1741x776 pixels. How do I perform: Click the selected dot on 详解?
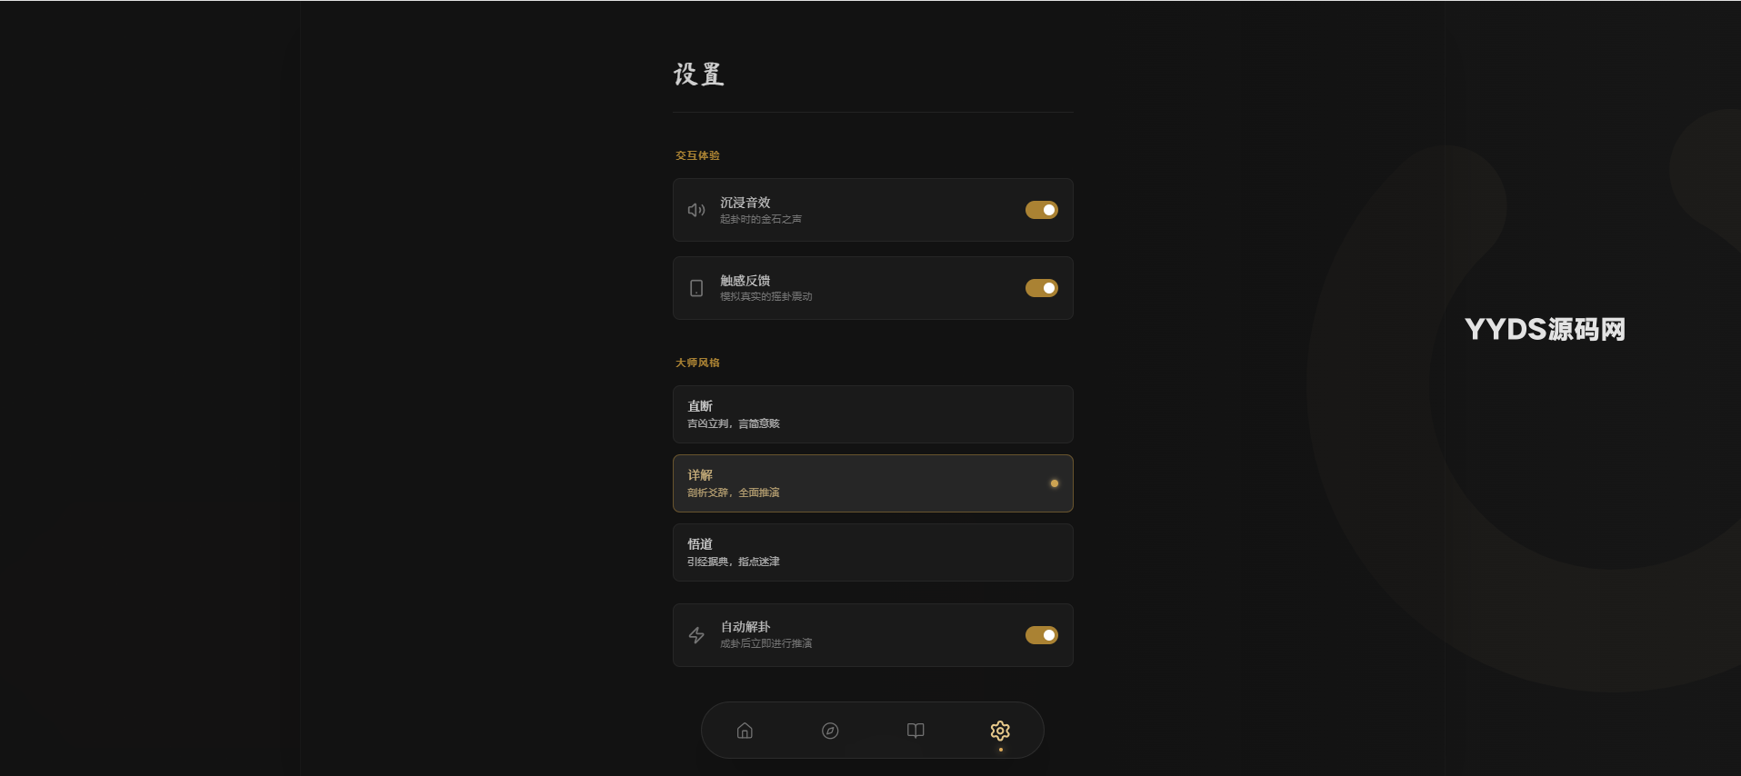pyautogui.click(x=1055, y=483)
